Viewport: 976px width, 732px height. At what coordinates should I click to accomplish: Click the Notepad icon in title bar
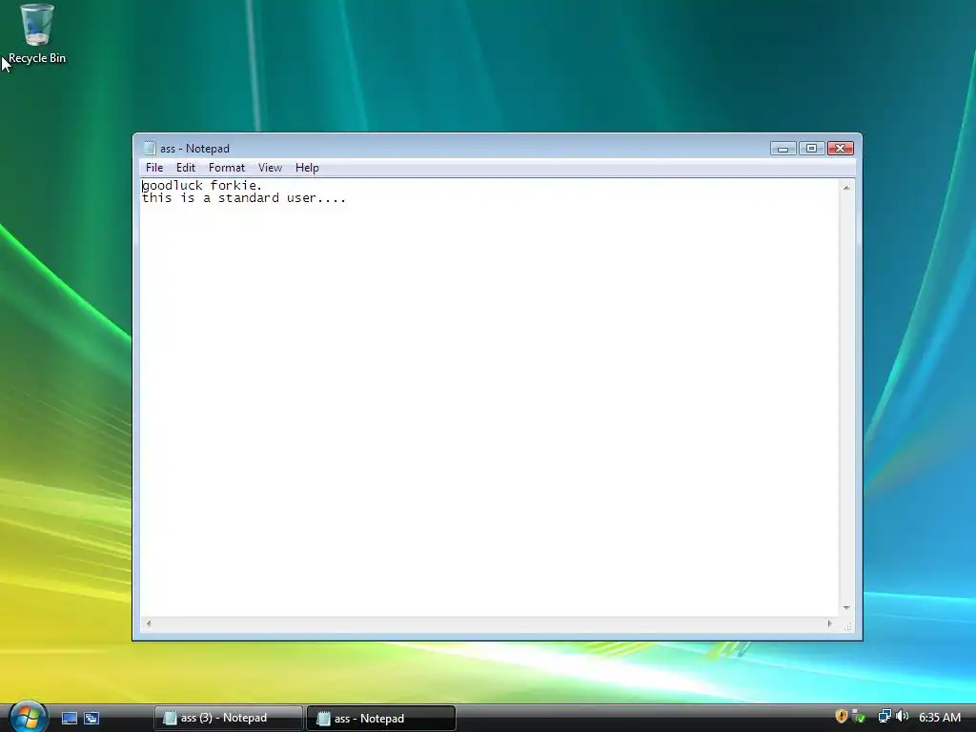tap(150, 148)
